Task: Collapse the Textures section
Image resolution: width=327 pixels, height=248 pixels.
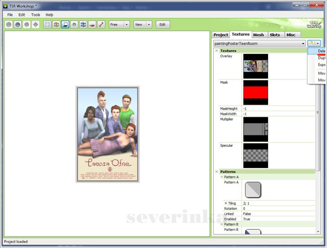Action: pyautogui.click(x=216, y=51)
